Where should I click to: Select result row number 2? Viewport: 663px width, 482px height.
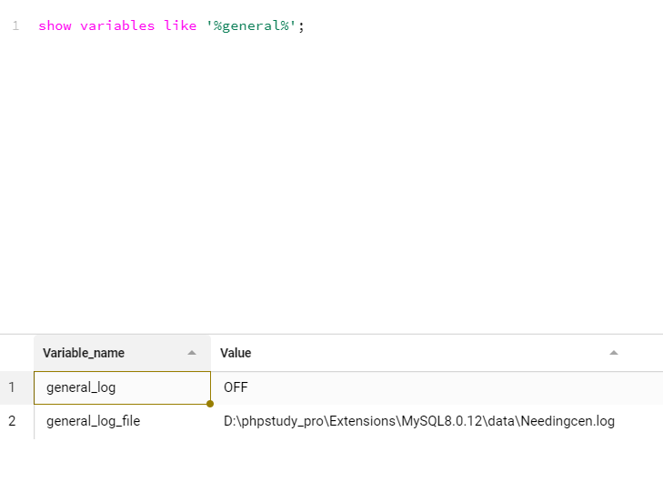13,421
